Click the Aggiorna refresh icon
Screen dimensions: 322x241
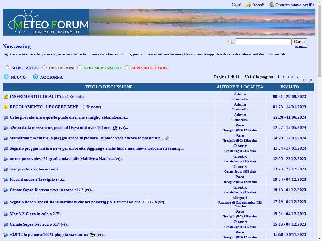36,77
